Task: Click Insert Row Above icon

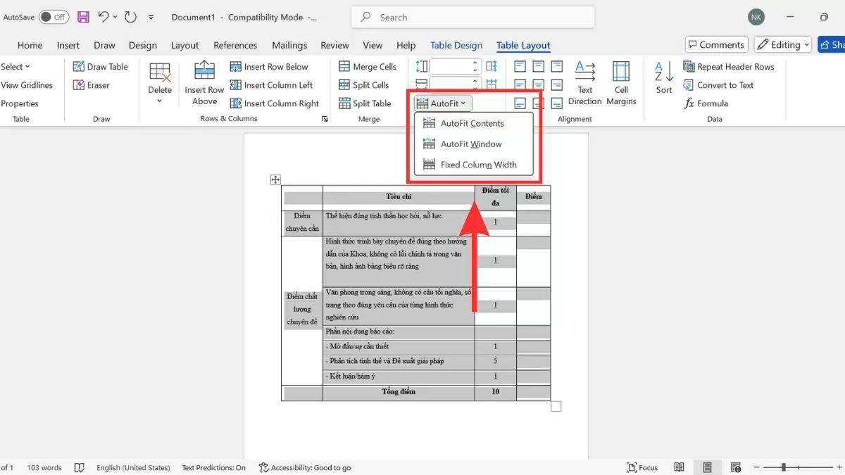Action: [x=204, y=71]
